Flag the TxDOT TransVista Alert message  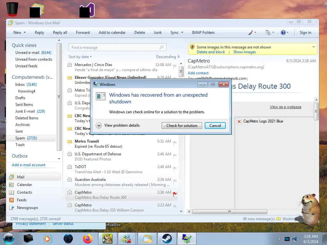point(175,168)
